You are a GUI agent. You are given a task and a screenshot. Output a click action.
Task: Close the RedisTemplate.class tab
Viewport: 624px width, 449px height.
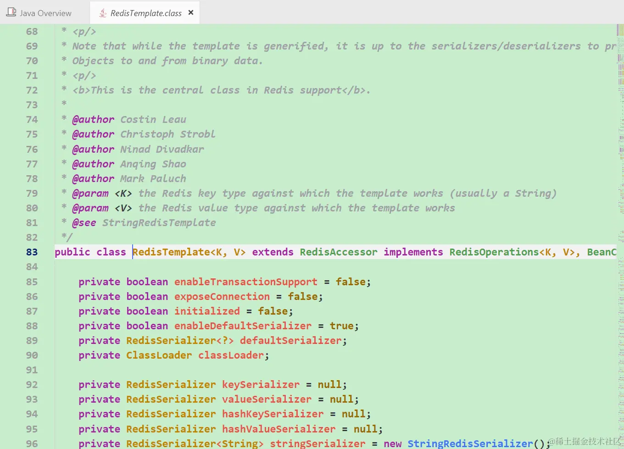pos(191,12)
